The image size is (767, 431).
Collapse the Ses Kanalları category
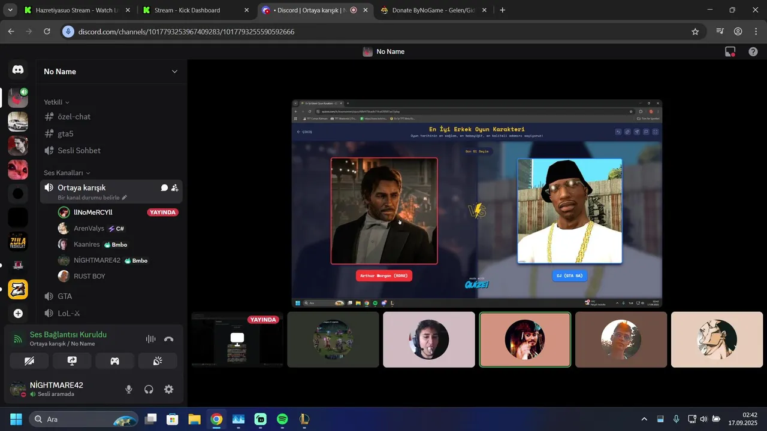click(x=67, y=173)
